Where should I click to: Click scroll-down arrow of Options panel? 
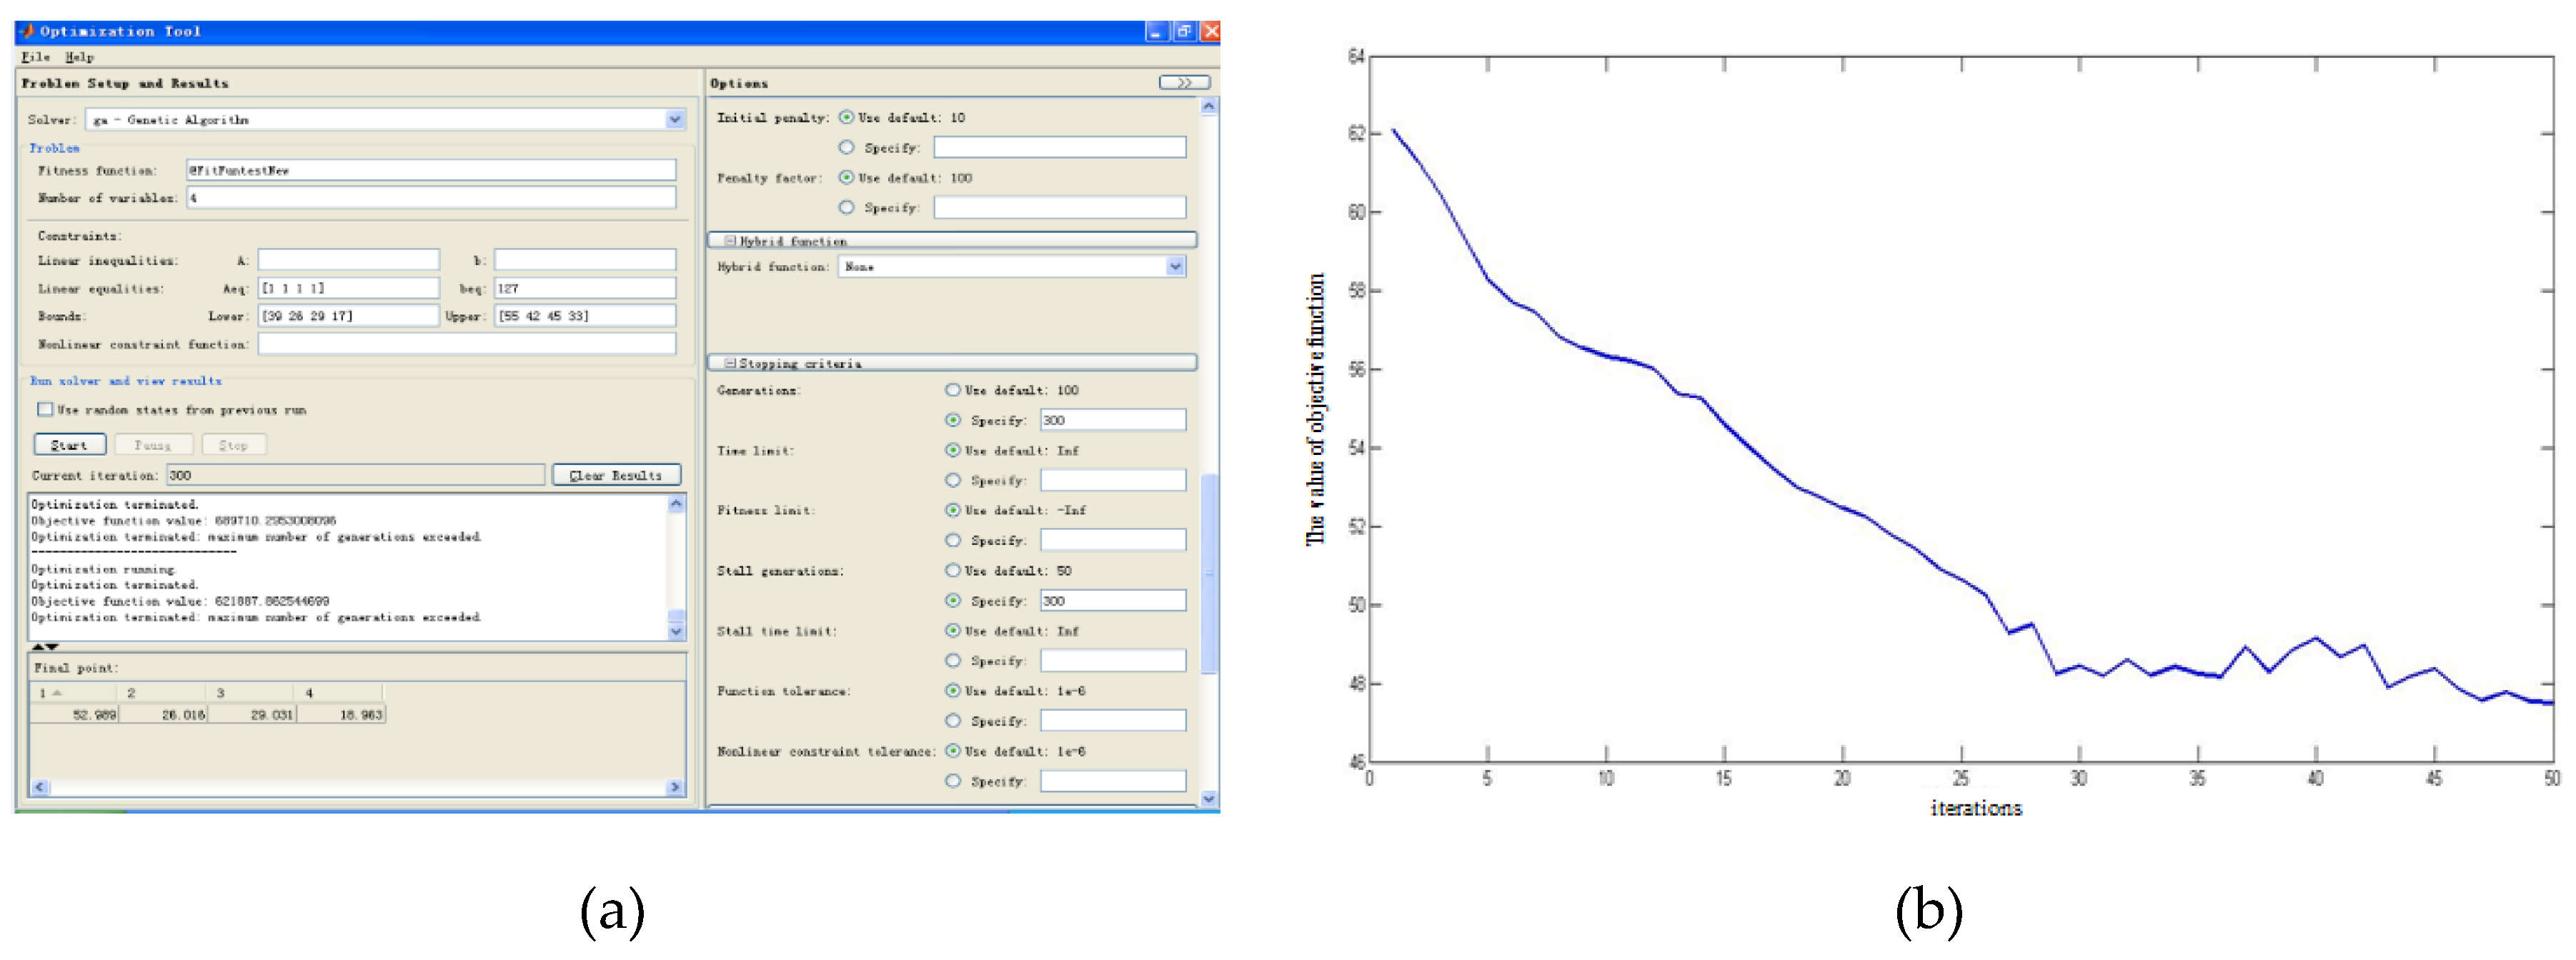click(1209, 799)
